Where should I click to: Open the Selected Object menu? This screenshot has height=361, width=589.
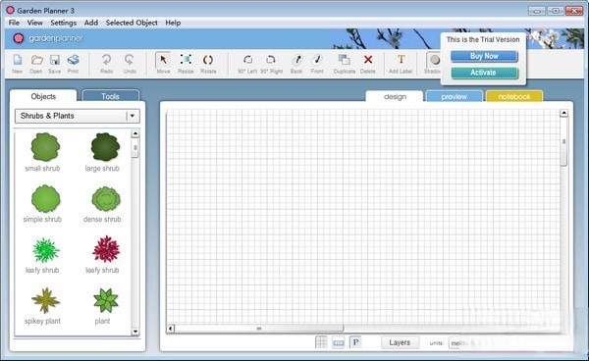click(132, 23)
